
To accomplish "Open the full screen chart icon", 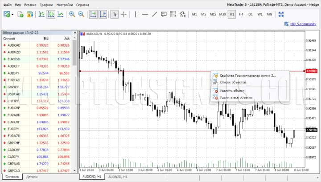I will click(281, 14).
